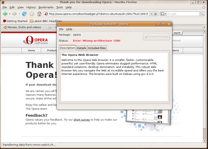
Task: Open the tab list dropdown arrow
Action: (204, 27)
